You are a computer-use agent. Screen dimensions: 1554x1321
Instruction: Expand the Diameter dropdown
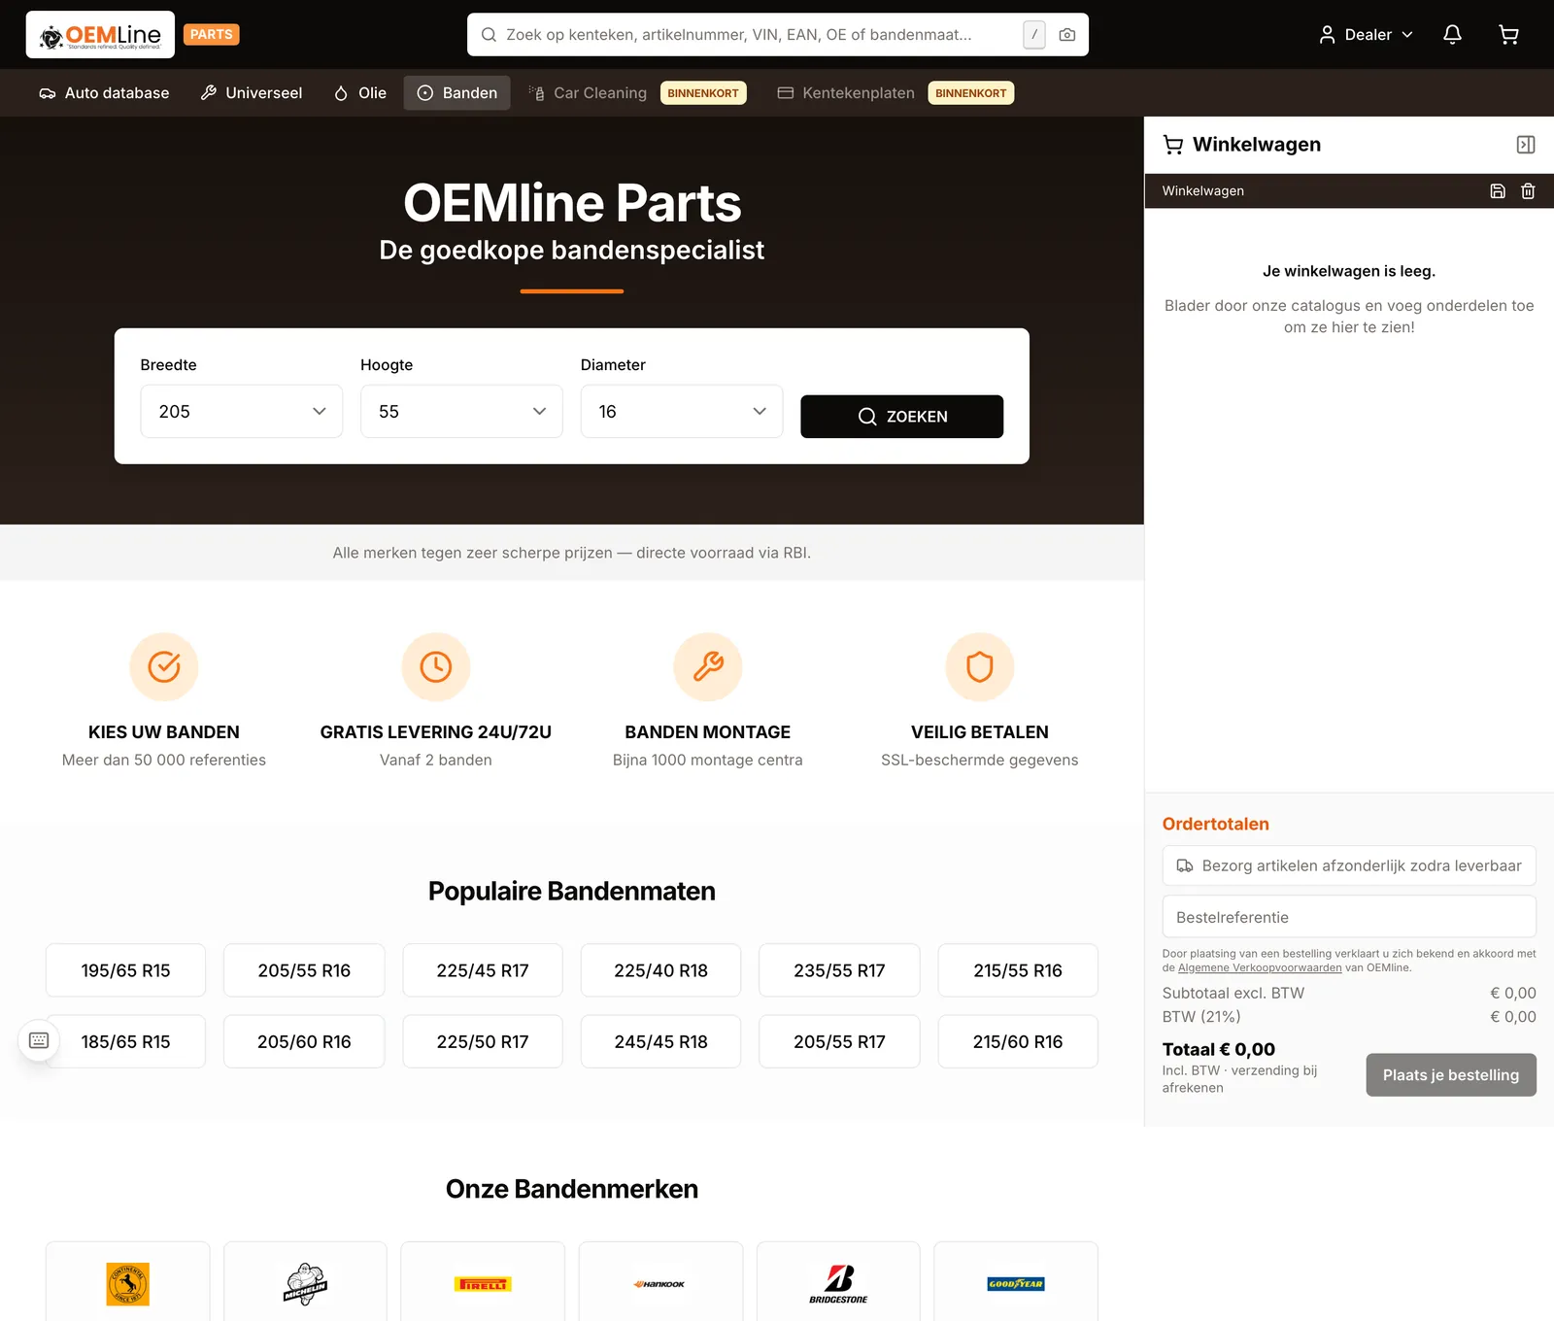pyautogui.click(x=682, y=412)
